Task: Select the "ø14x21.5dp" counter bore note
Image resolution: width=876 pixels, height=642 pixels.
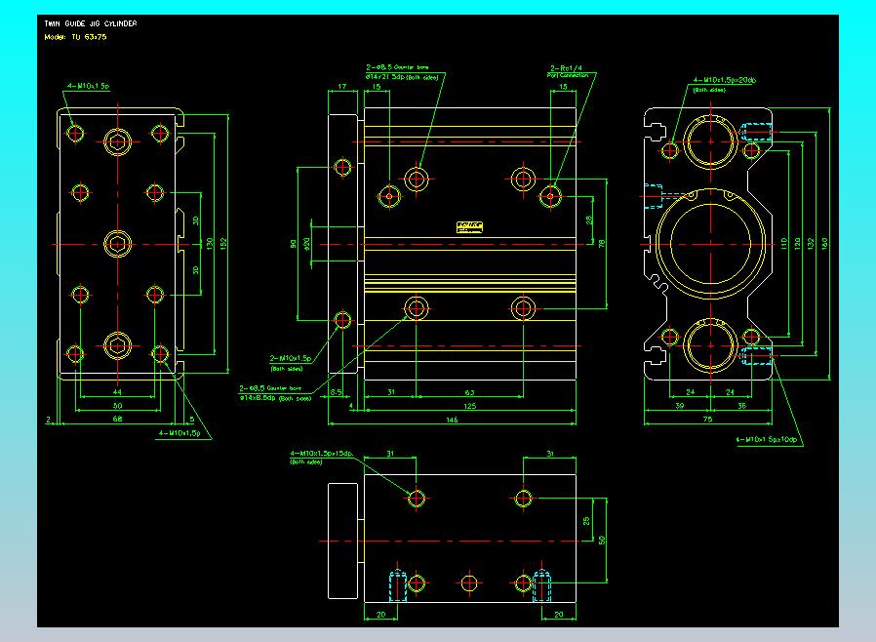Action: [384, 77]
